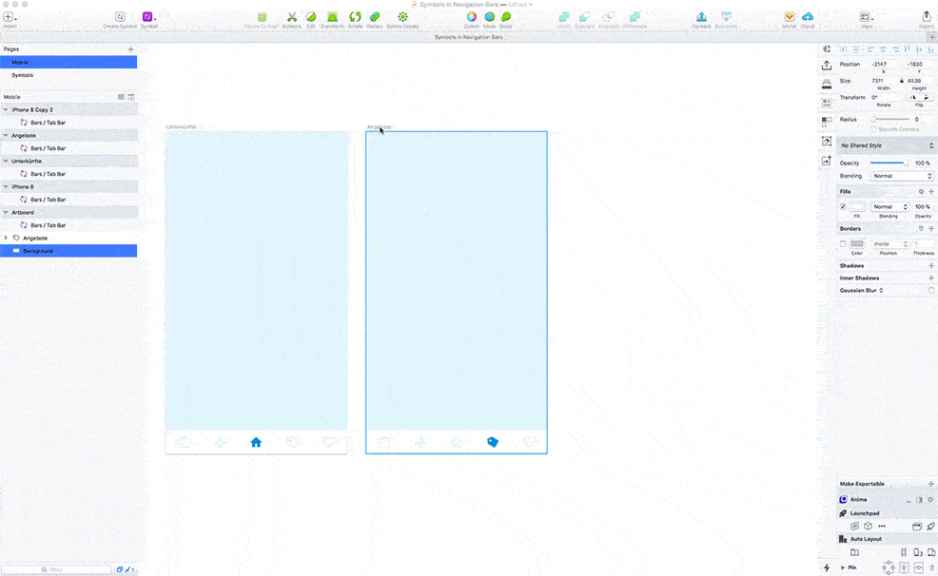
Task: Click the Mask toolbar icon
Action: click(x=489, y=17)
